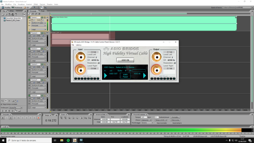Solo Traccia 1 with the S button
The image size is (254, 143).
[45, 17]
